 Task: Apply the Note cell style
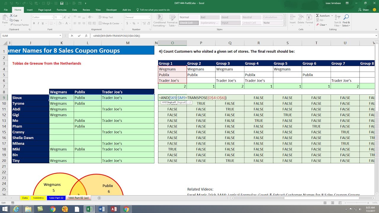pos(273,23)
